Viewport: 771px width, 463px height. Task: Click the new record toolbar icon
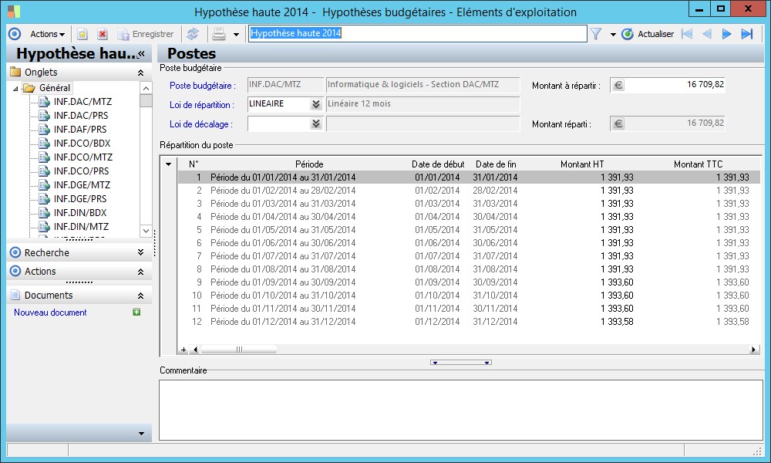[x=82, y=34]
